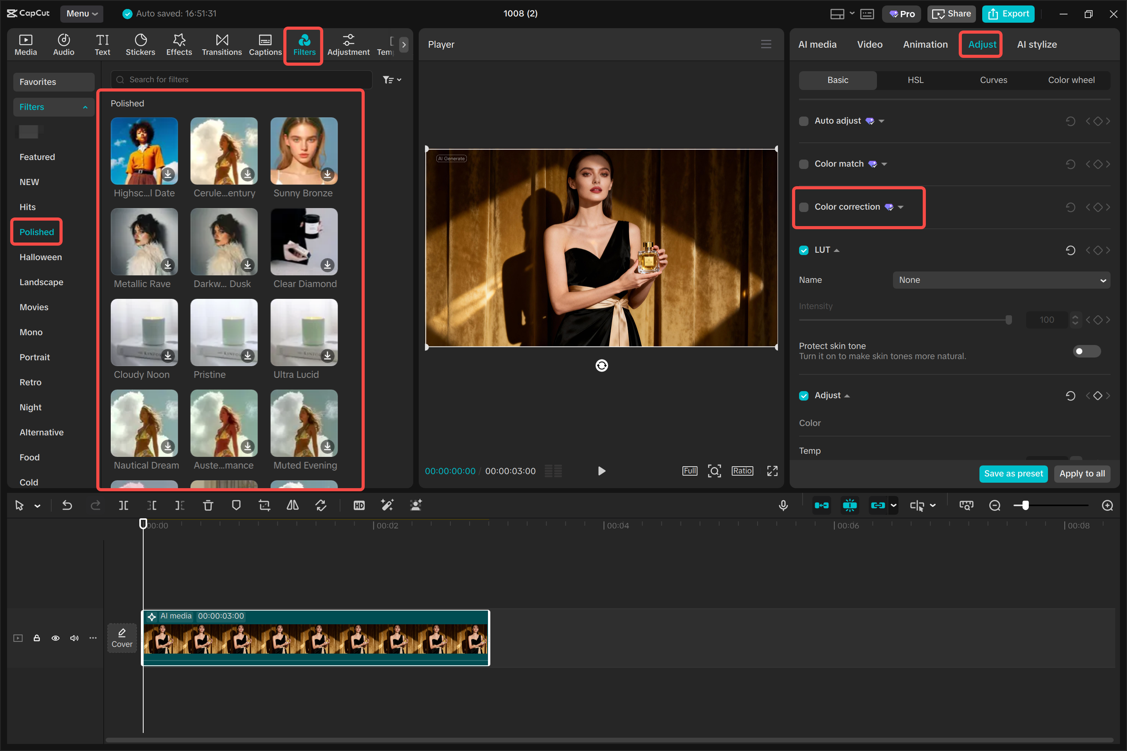Click the Export button
This screenshot has height=751, width=1127.
pos(1008,14)
